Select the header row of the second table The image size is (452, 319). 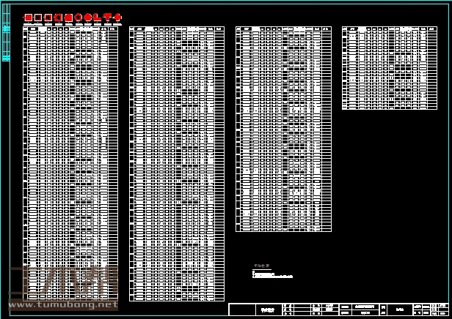point(177,29)
